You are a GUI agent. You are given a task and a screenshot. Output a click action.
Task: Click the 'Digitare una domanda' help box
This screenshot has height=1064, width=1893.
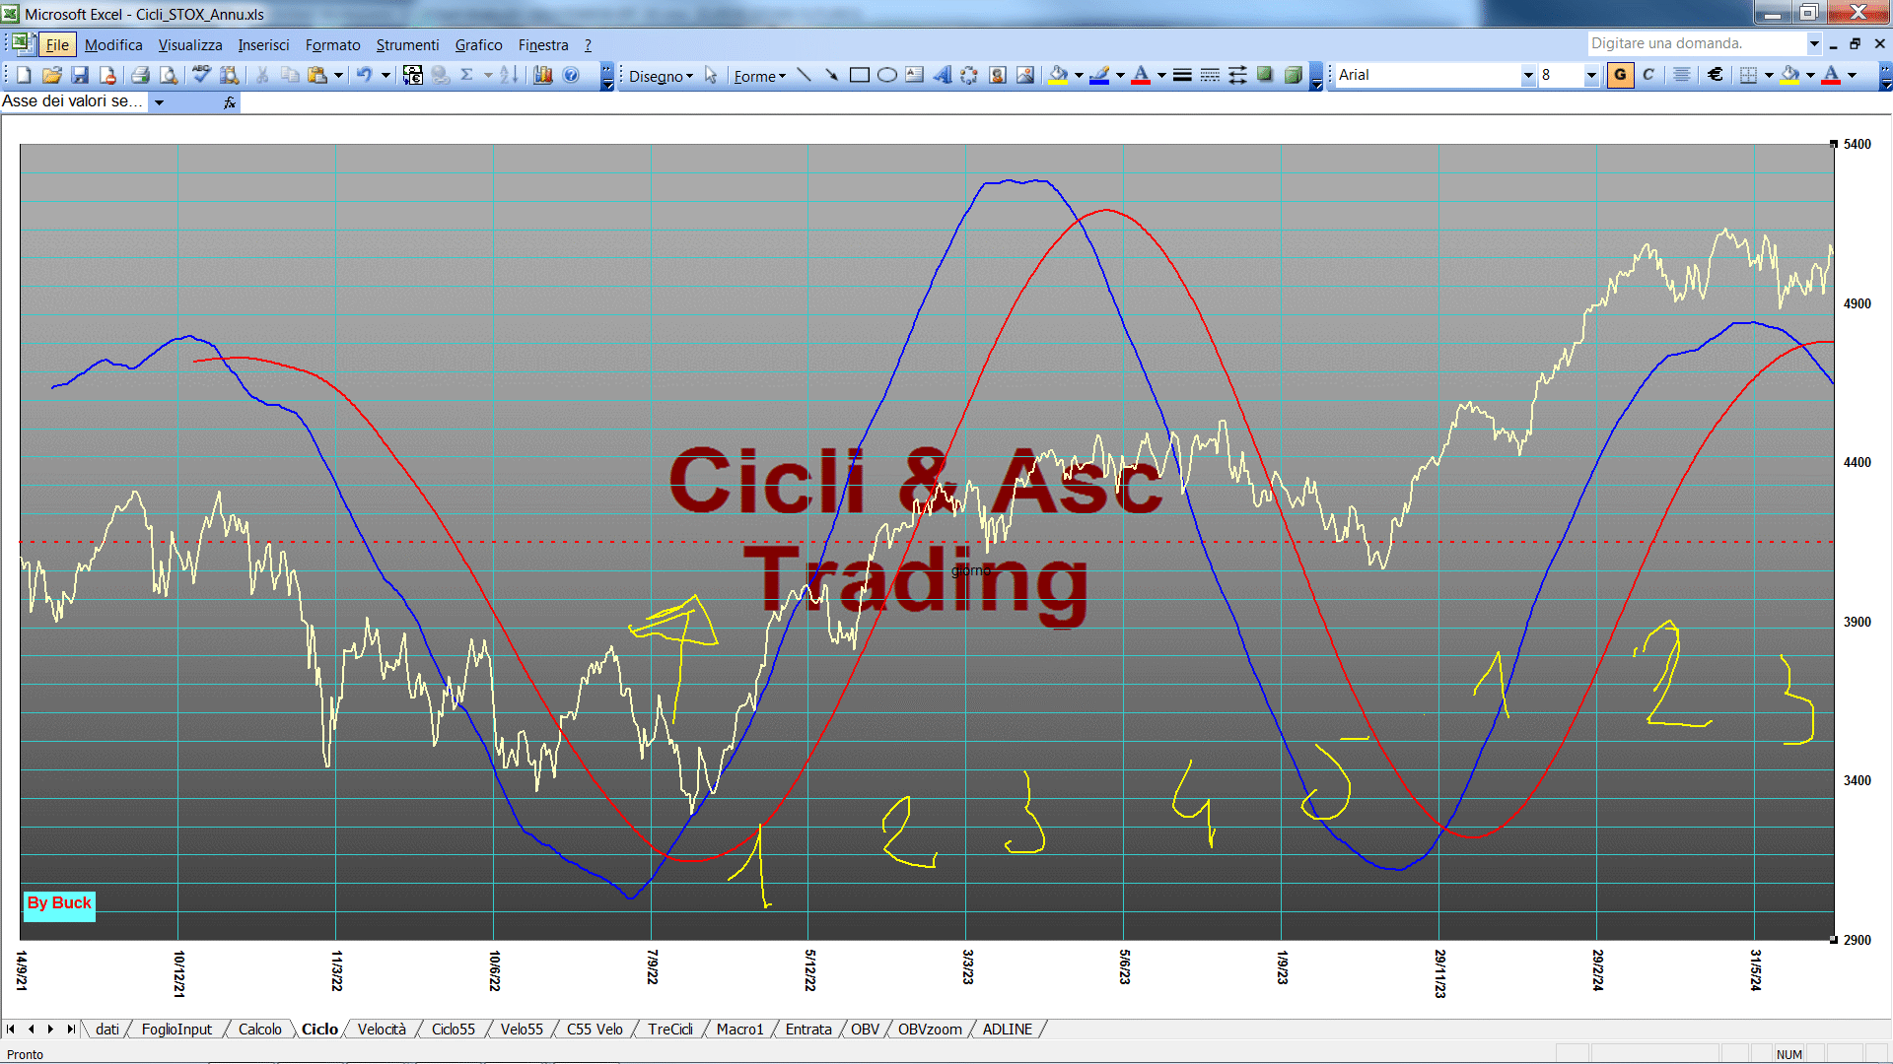coord(1697,43)
